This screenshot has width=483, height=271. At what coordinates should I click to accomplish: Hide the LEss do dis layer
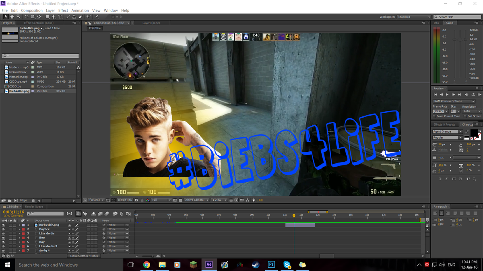click(x=3, y=234)
